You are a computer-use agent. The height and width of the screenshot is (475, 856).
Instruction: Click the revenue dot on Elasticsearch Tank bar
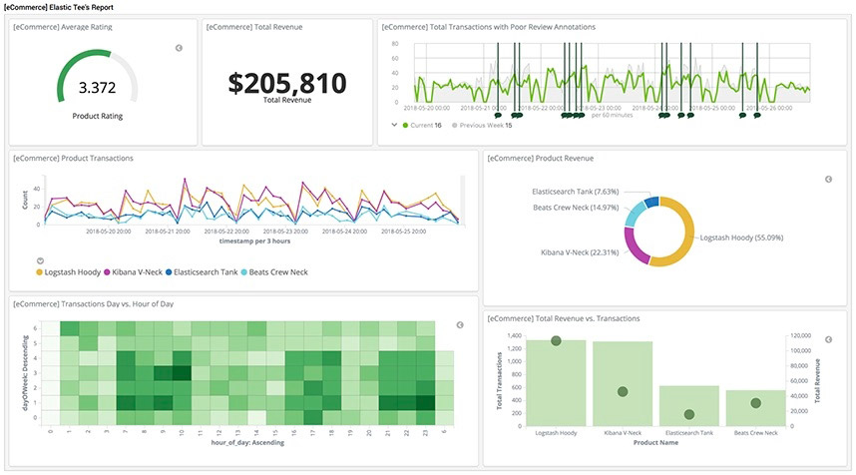click(689, 414)
